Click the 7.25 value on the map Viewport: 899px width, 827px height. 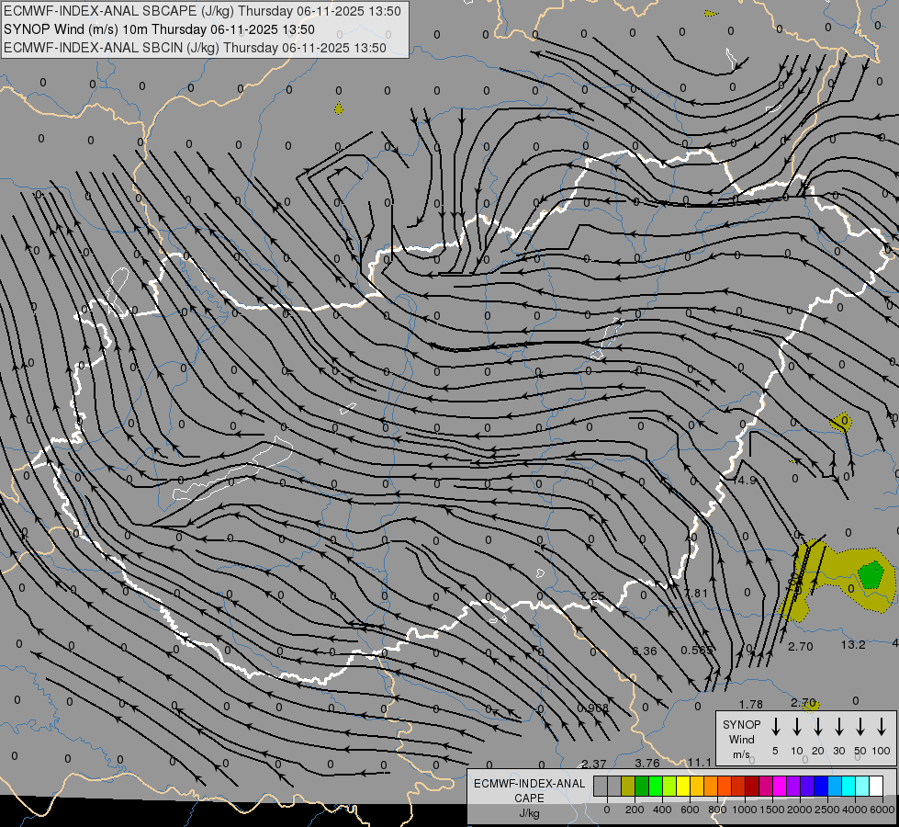tap(591, 595)
